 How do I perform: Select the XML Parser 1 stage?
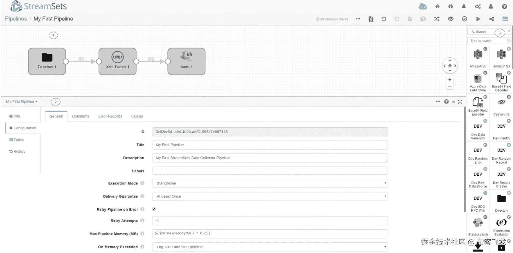coord(117,62)
